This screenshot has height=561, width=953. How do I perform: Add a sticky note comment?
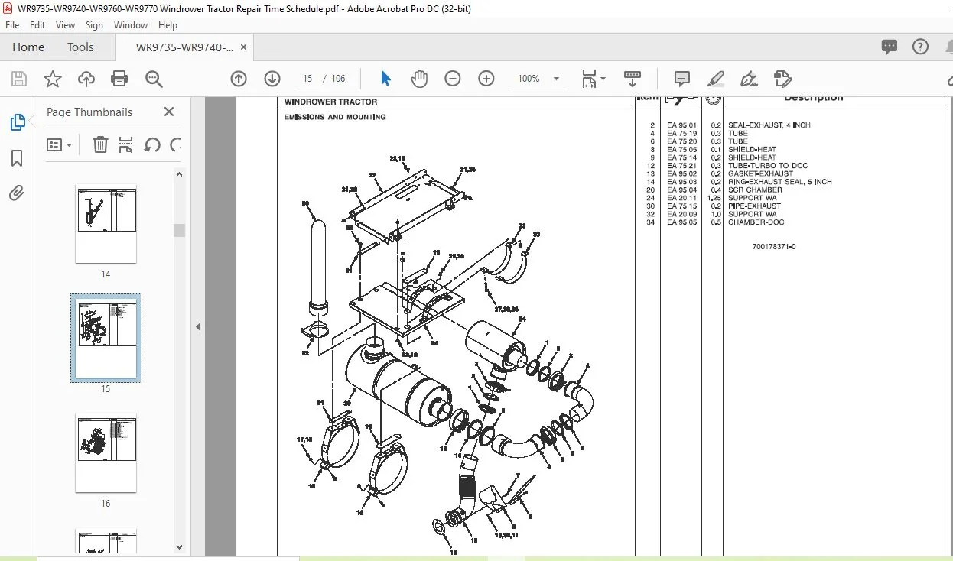[681, 79]
